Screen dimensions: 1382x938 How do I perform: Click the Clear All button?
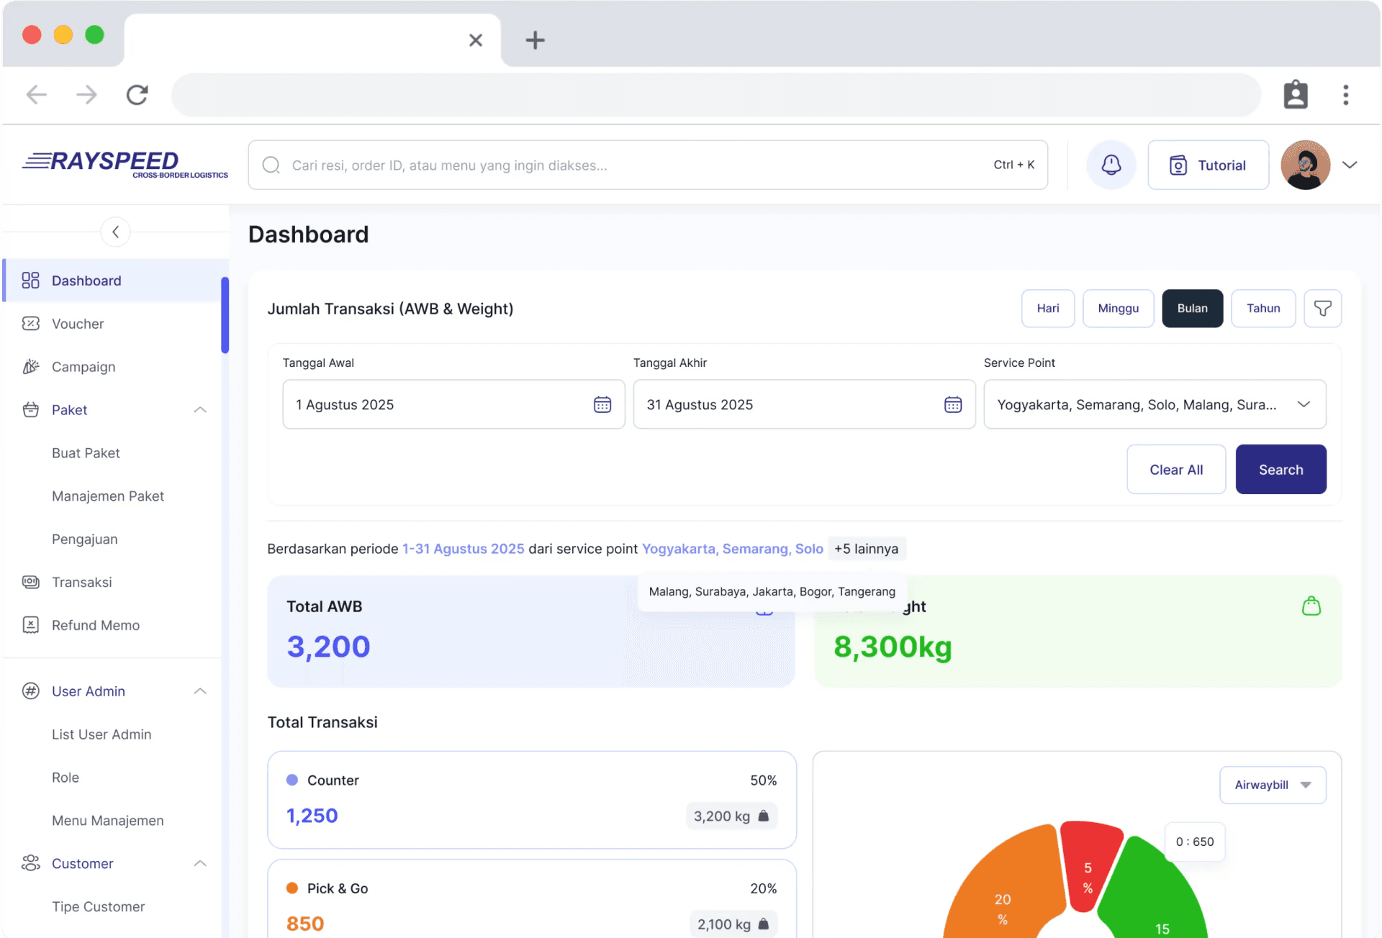(1175, 470)
